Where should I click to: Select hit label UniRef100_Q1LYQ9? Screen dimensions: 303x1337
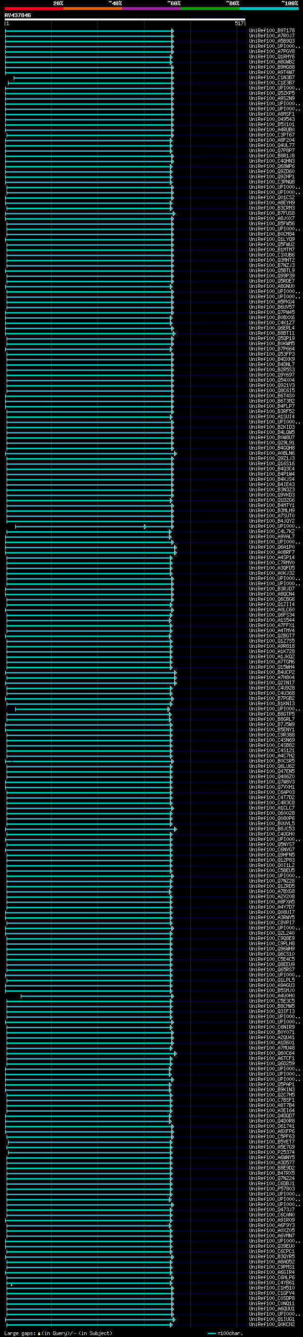[x=272, y=239]
